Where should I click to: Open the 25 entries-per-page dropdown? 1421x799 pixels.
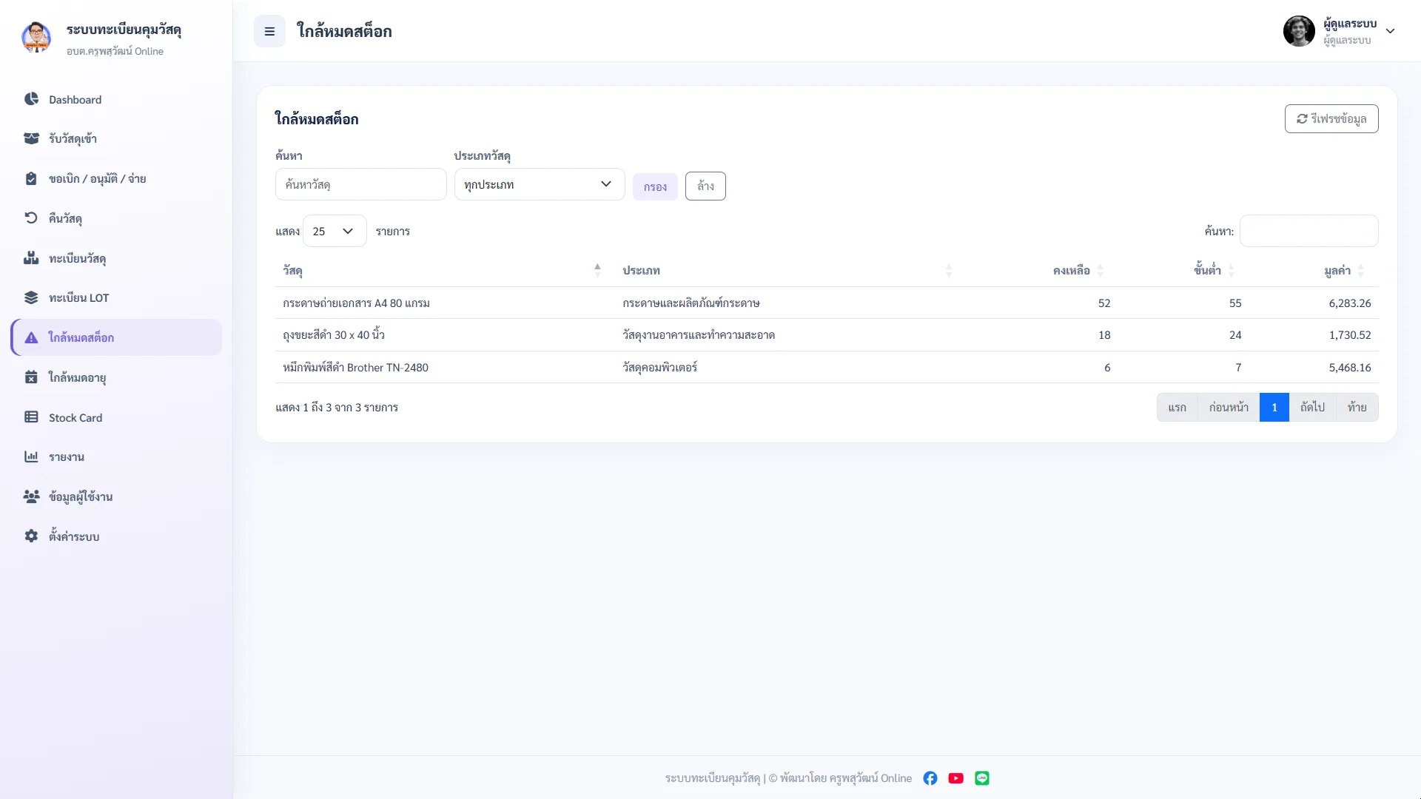335,231
